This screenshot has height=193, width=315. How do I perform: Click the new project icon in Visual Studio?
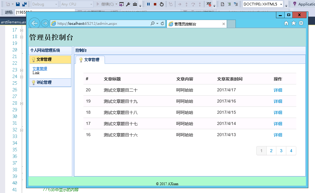8,4
